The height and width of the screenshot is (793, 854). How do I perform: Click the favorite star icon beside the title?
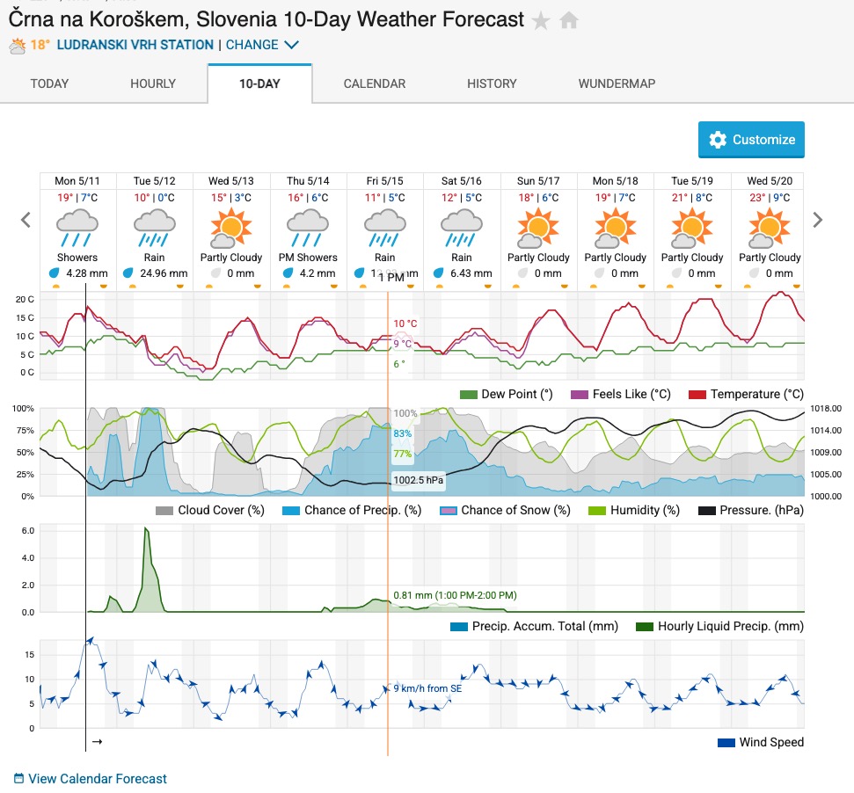541,21
